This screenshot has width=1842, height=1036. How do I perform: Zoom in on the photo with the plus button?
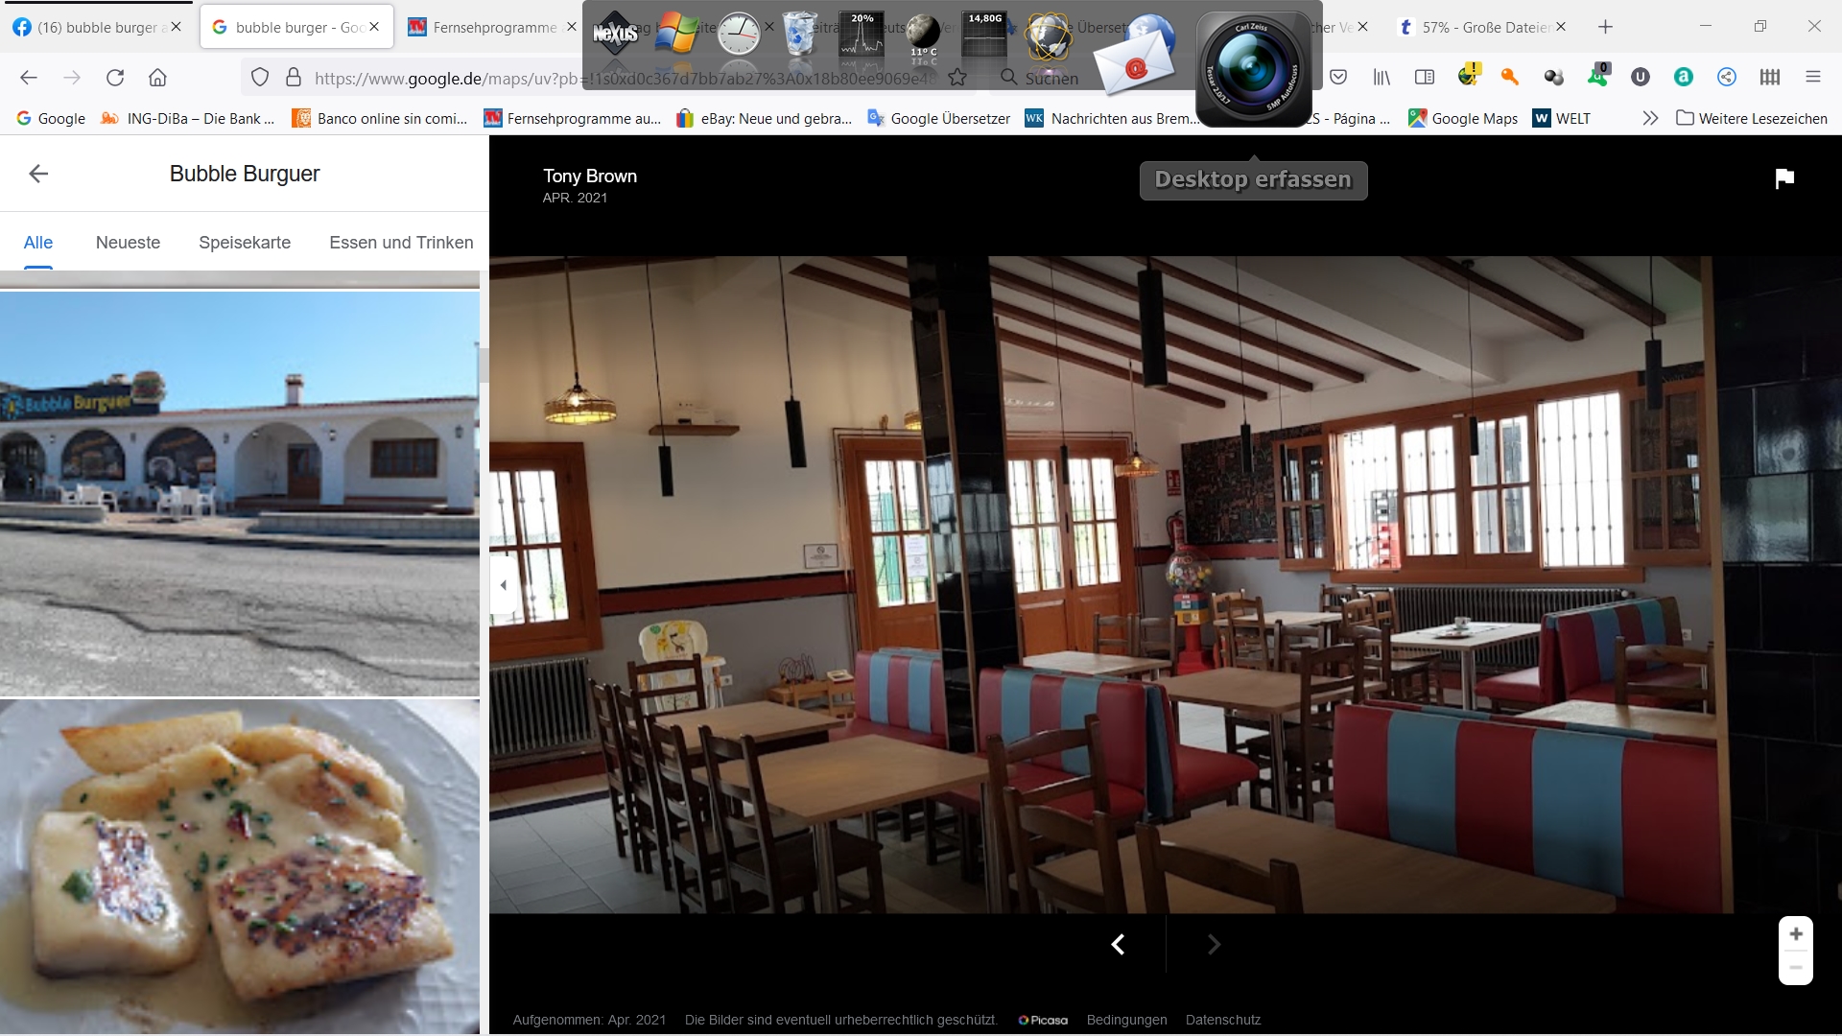point(1795,934)
